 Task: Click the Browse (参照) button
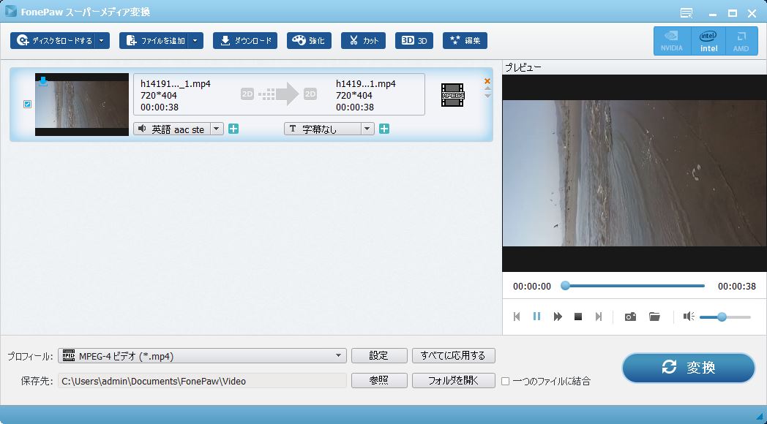tap(379, 381)
